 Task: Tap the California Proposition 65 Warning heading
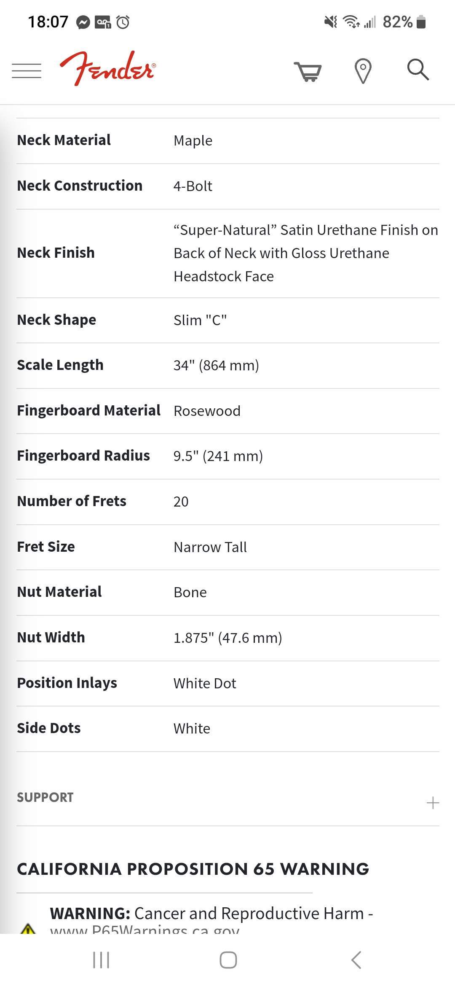(193, 869)
